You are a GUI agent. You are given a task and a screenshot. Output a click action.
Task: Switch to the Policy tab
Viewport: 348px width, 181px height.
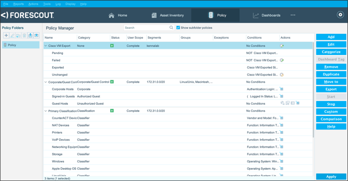[x=215, y=15]
